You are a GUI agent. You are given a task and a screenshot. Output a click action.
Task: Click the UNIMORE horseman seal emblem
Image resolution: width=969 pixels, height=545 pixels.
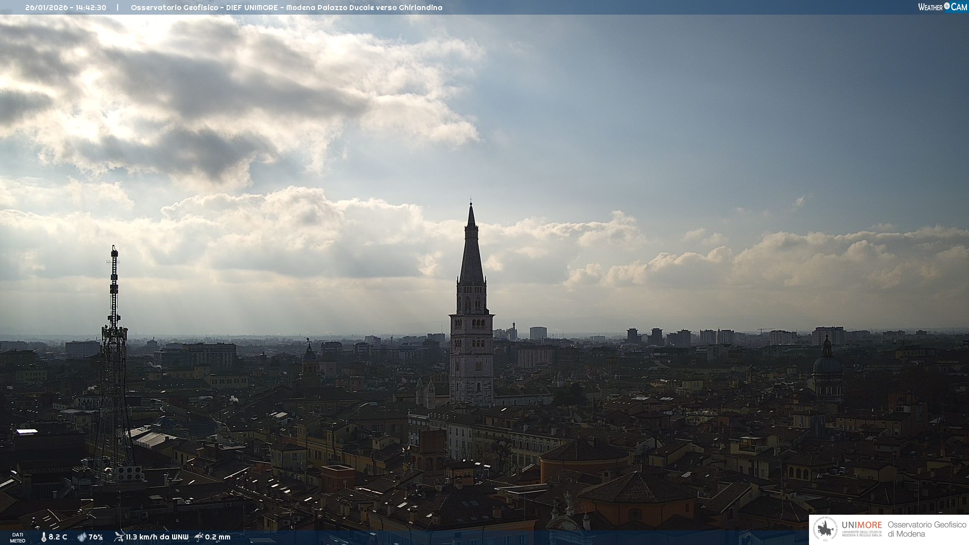pyautogui.click(x=826, y=529)
